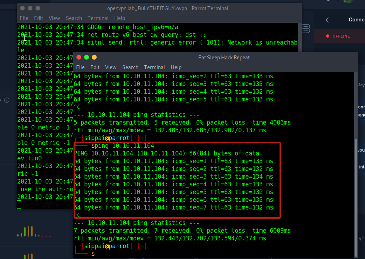Screen dimensions: 365x259
Task: Open Search menu in the openvpn Parrot Terminal window
Action: point(74,18)
